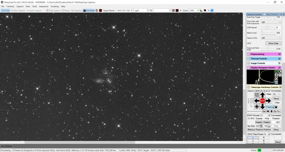Slew the mount down with the large down arrow
The width and height of the screenshot is (285, 152).
[263, 106]
